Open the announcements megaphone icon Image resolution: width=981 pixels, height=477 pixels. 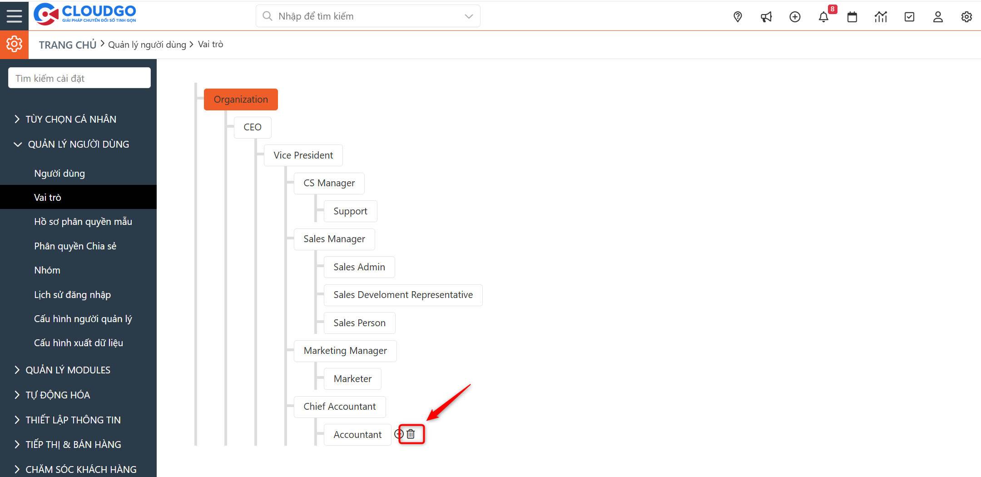coord(766,16)
